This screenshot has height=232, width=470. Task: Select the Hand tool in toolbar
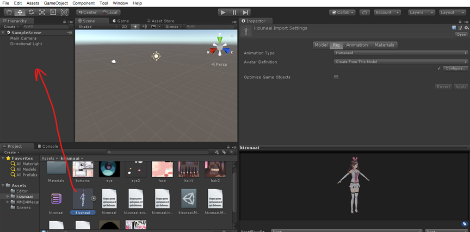pos(9,12)
